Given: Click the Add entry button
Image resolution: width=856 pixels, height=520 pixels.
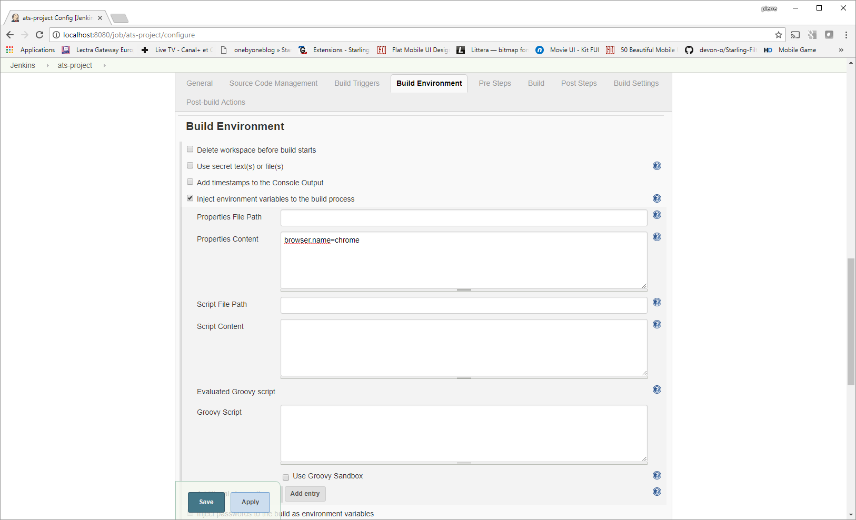Looking at the screenshot, I should pyautogui.click(x=305, y=494).
